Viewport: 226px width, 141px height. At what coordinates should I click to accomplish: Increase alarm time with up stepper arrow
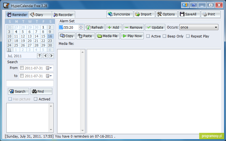pyautogui.click(x=81, y=26)
